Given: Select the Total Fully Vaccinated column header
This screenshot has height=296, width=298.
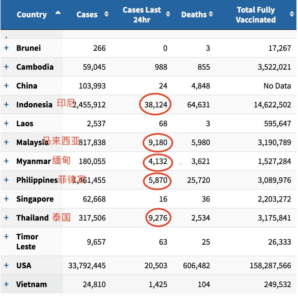Looking at the screenshot, I should coord(256,15).
